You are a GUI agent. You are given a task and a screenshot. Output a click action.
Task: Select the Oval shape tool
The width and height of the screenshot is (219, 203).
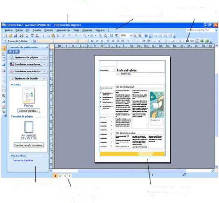4,86
